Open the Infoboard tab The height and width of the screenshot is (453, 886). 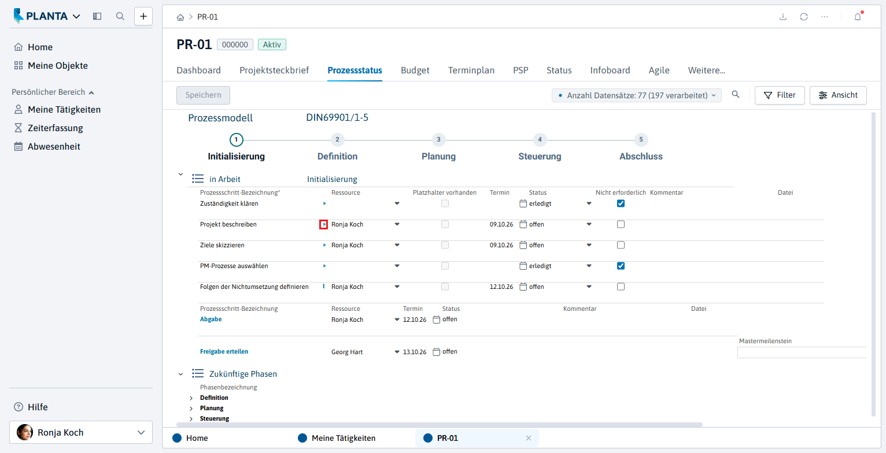610,70
